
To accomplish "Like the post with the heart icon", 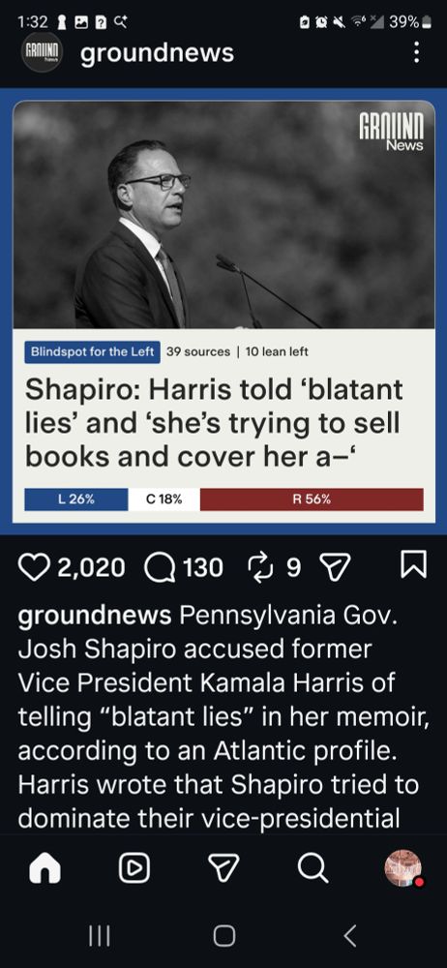I will click(x=36, y=566).
